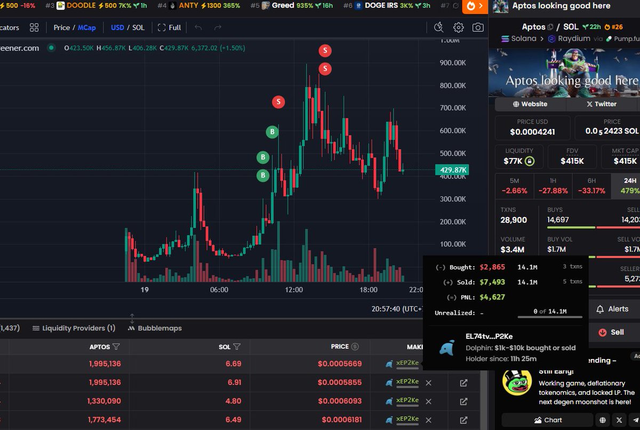Open the Bubblemaps tab
Screen dimensions: 640x430
(x=155, y=328)
